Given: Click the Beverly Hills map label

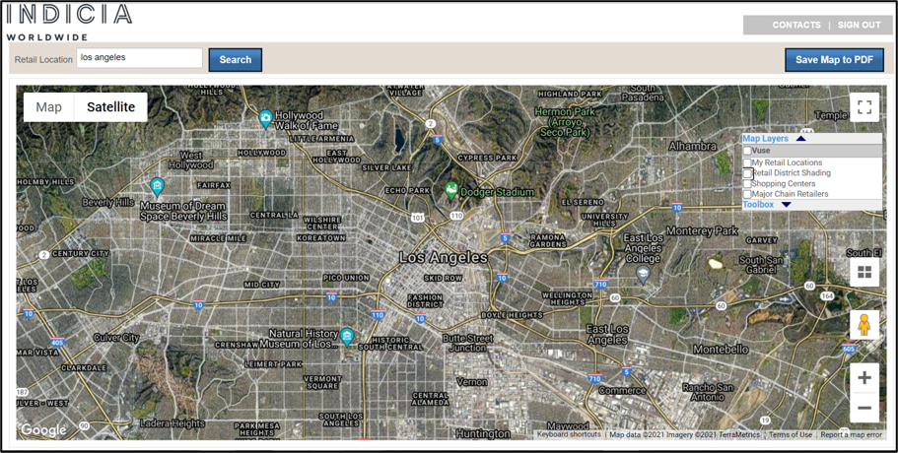Looking at the screenshot, I should point(108,203).
